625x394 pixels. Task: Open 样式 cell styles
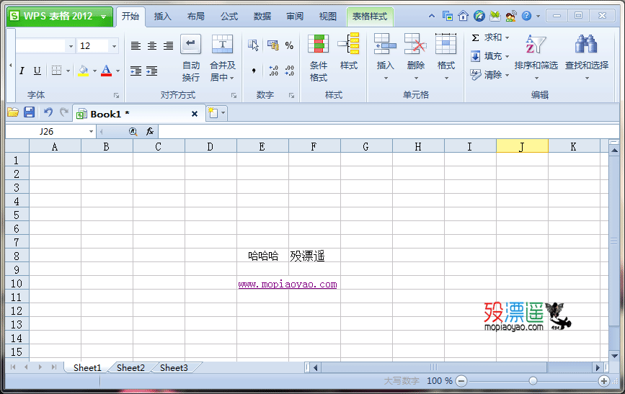(x=349, y=52)
